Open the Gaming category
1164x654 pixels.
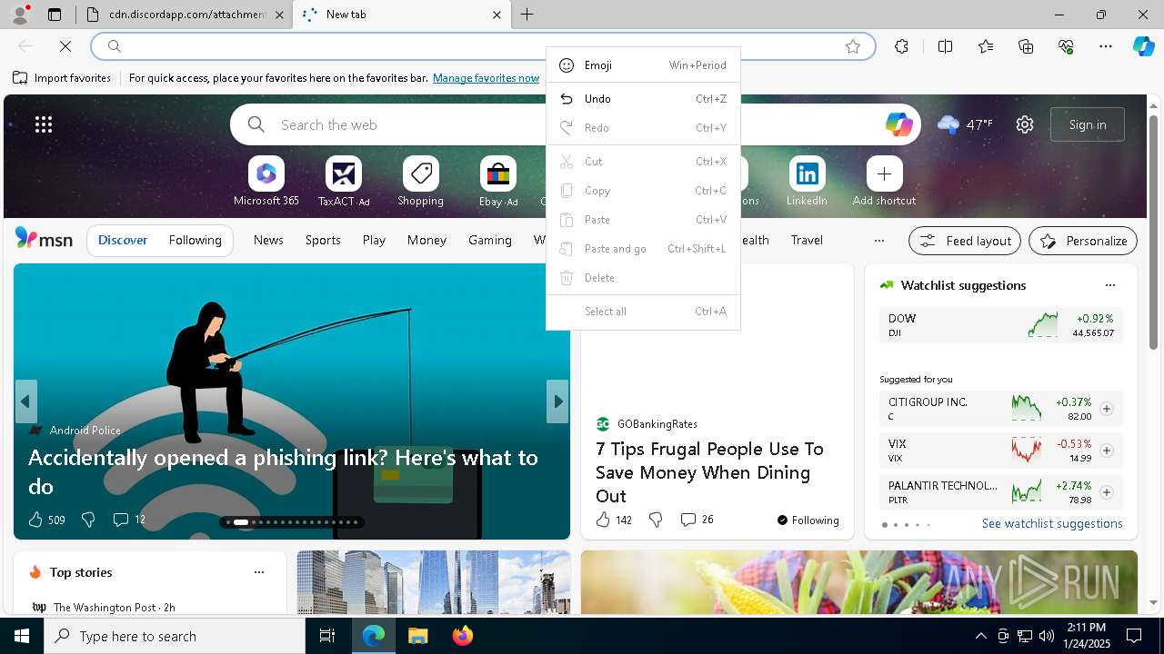490,241
